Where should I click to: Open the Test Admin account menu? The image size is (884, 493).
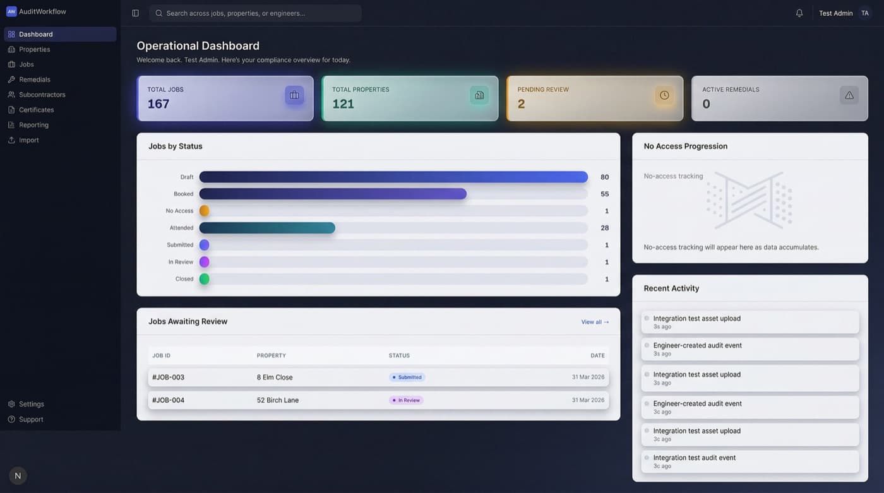tap(835, 13)
